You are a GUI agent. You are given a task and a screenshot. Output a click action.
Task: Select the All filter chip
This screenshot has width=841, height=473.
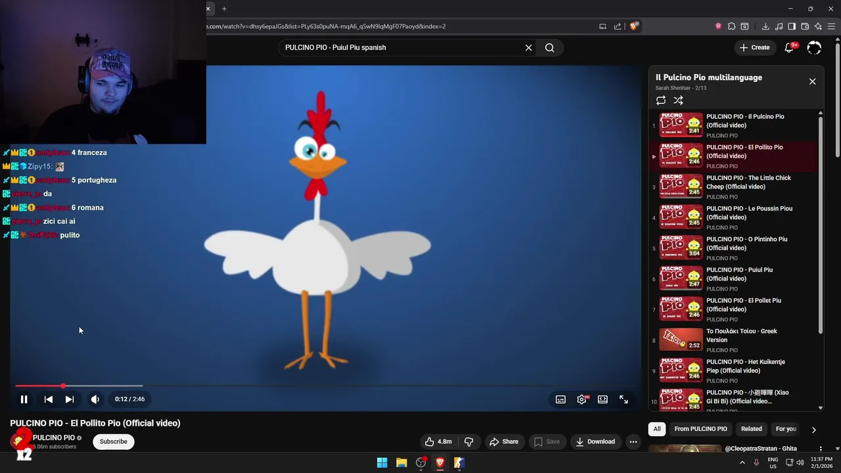tap(657, 429)
